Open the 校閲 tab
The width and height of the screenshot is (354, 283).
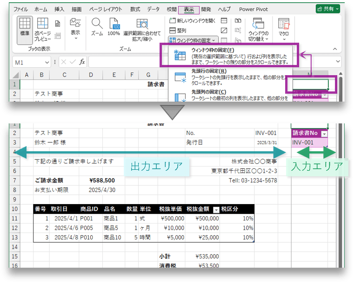tap(172, 9)
